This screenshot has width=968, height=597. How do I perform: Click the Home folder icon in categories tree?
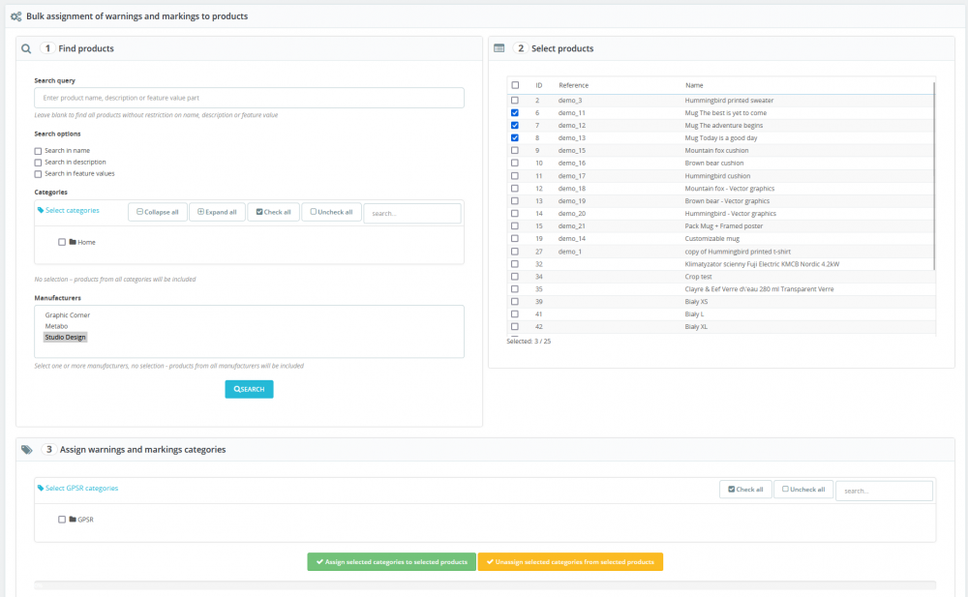click(x=73, y=242)
